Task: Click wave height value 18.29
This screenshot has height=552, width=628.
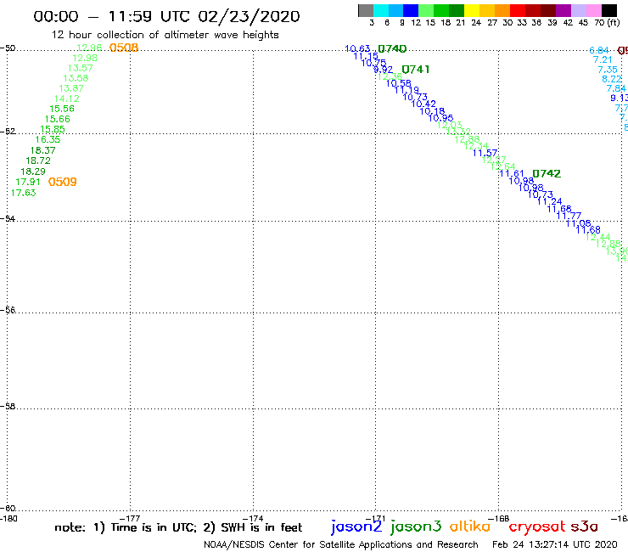Action: pos(33,172)
